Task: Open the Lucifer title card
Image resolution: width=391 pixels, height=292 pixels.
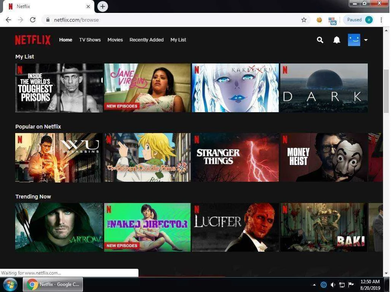Action: 235,227
